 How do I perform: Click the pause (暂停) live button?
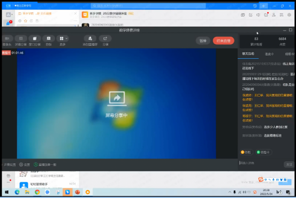pyautogui.click(x=203, y=41)
